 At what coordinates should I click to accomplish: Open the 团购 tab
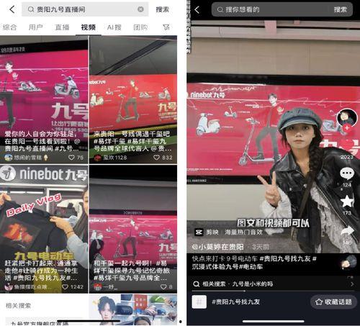[x=140, y=27]
